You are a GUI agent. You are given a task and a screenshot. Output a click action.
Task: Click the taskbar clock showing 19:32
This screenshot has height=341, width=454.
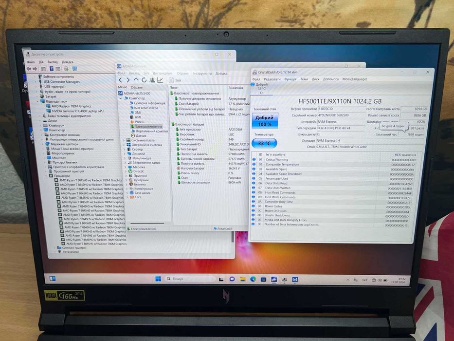[x=399, y=280]
